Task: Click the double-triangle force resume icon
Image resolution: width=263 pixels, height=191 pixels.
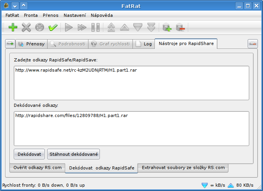Action: tap(82, 27)
